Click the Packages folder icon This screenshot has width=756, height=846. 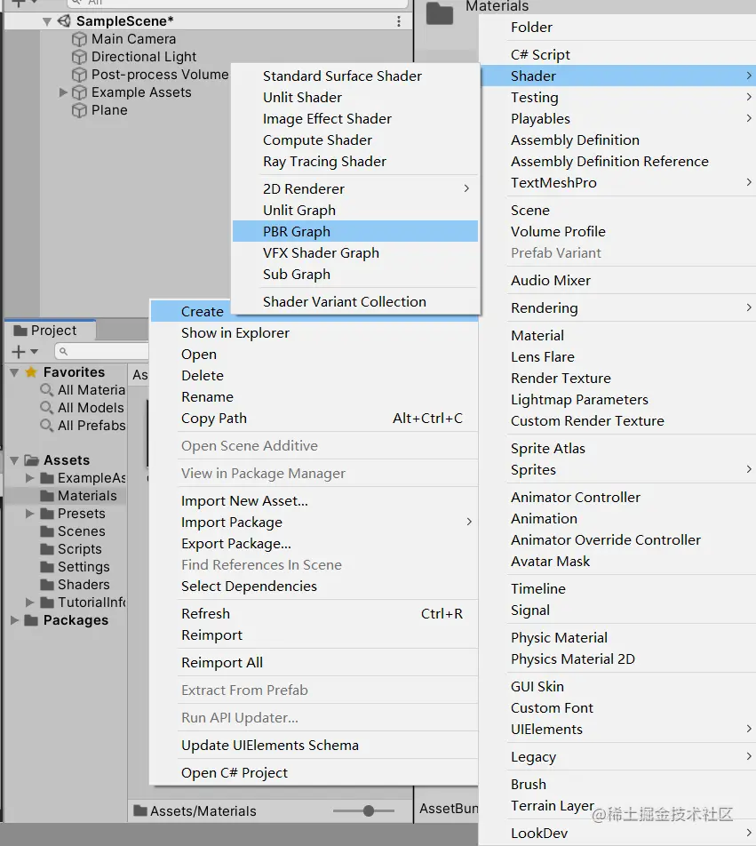(x=31, y=620)
